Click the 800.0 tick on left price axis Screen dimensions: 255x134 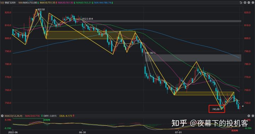pyautogui.click(x=8, y=38)
